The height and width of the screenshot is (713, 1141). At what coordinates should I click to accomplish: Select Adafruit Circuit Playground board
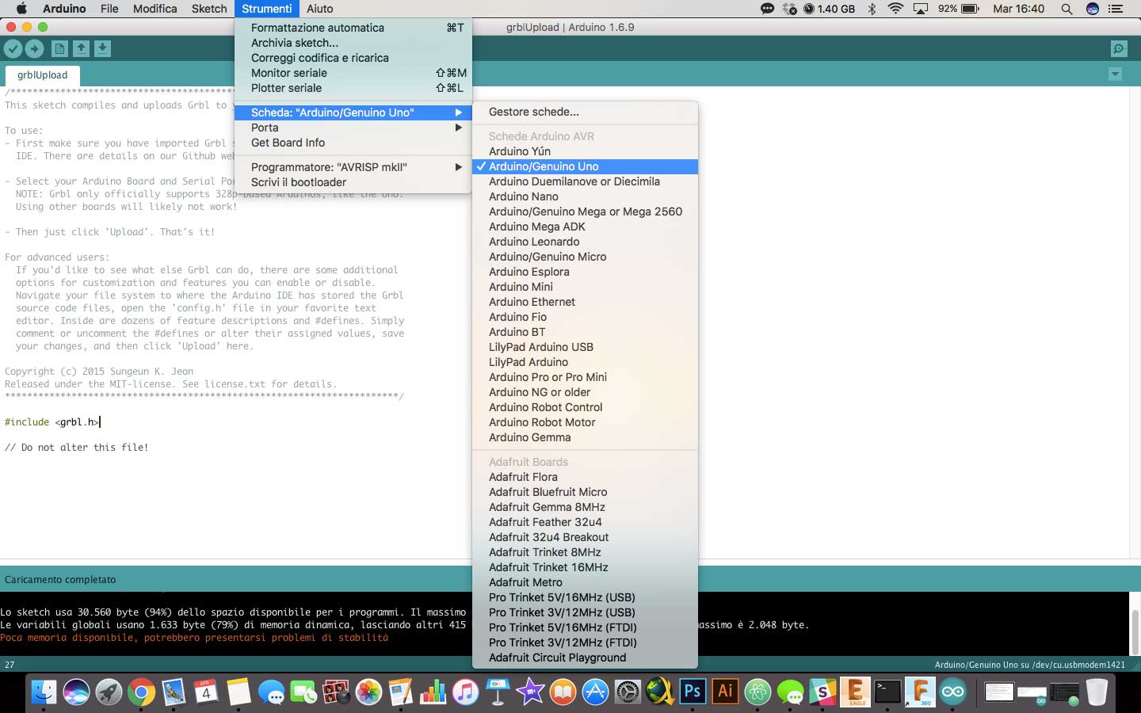[x=585, y=658]
